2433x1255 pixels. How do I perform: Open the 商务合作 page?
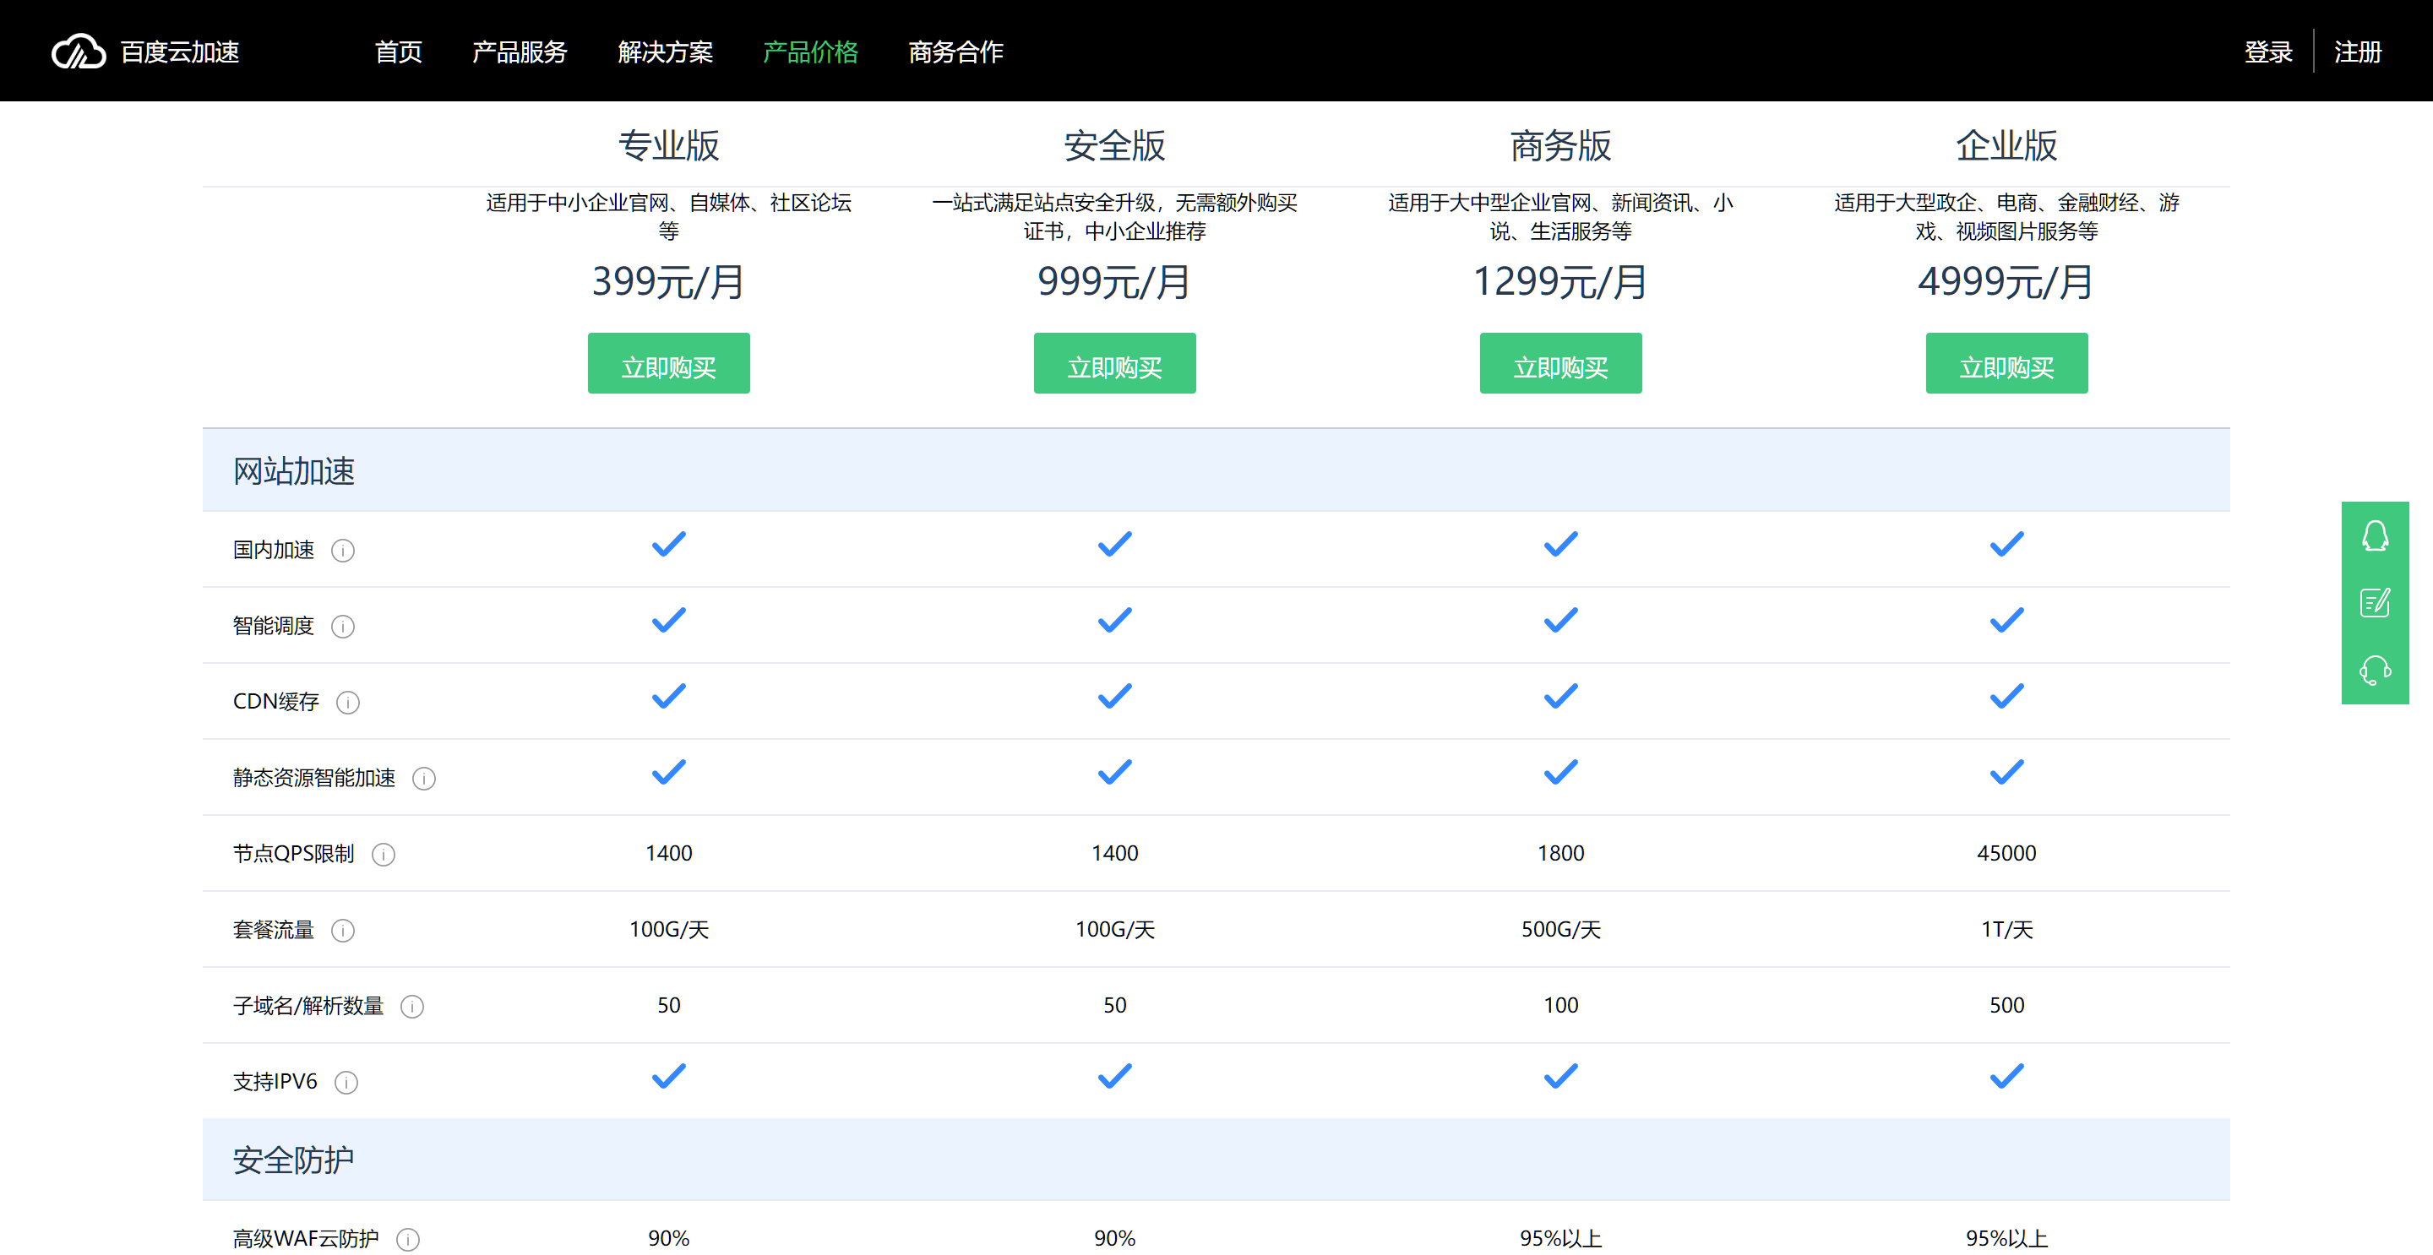pyautogui.click(x=955, y=52)
